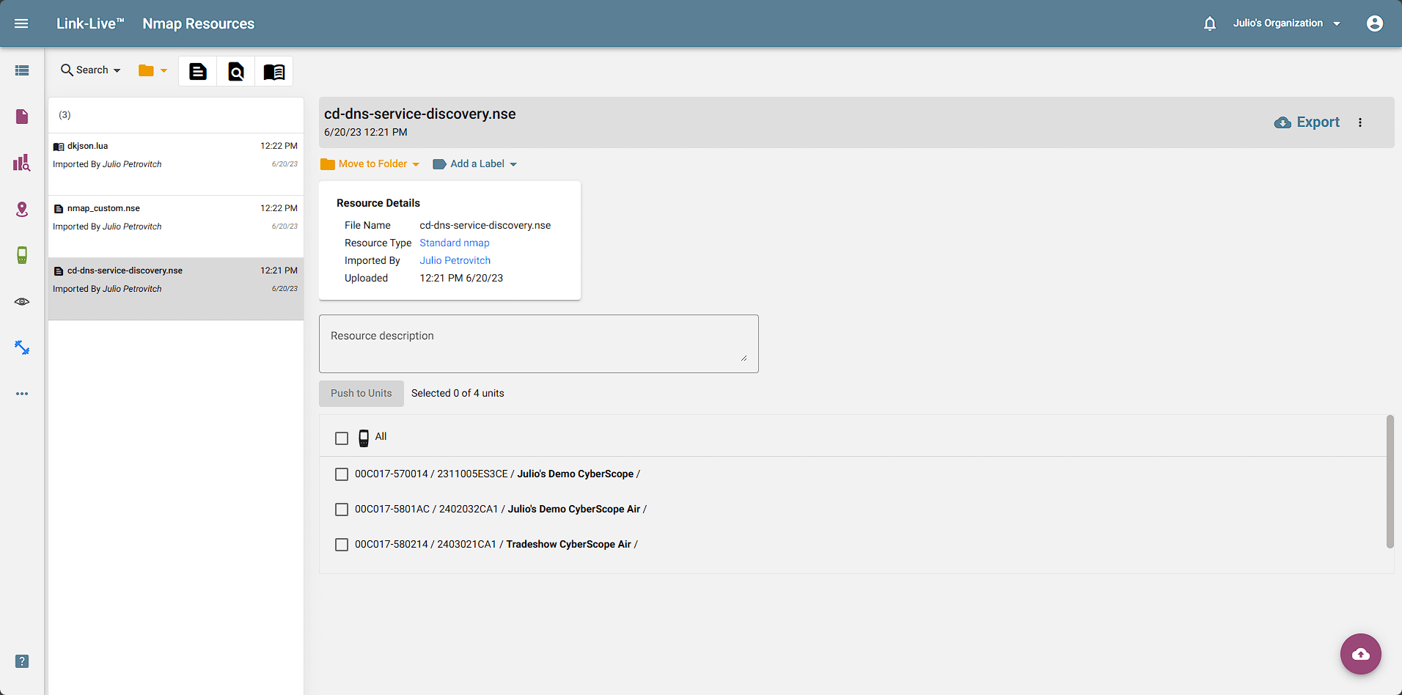Open the three-dot overflow menu near Export
The image size is (1402, 695).
pos(1361,122)
